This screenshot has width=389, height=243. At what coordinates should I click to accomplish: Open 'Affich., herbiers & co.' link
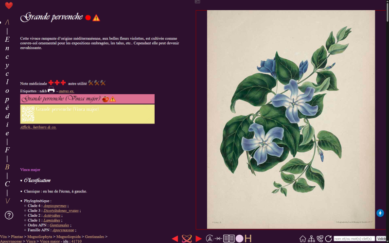[38, 127]
